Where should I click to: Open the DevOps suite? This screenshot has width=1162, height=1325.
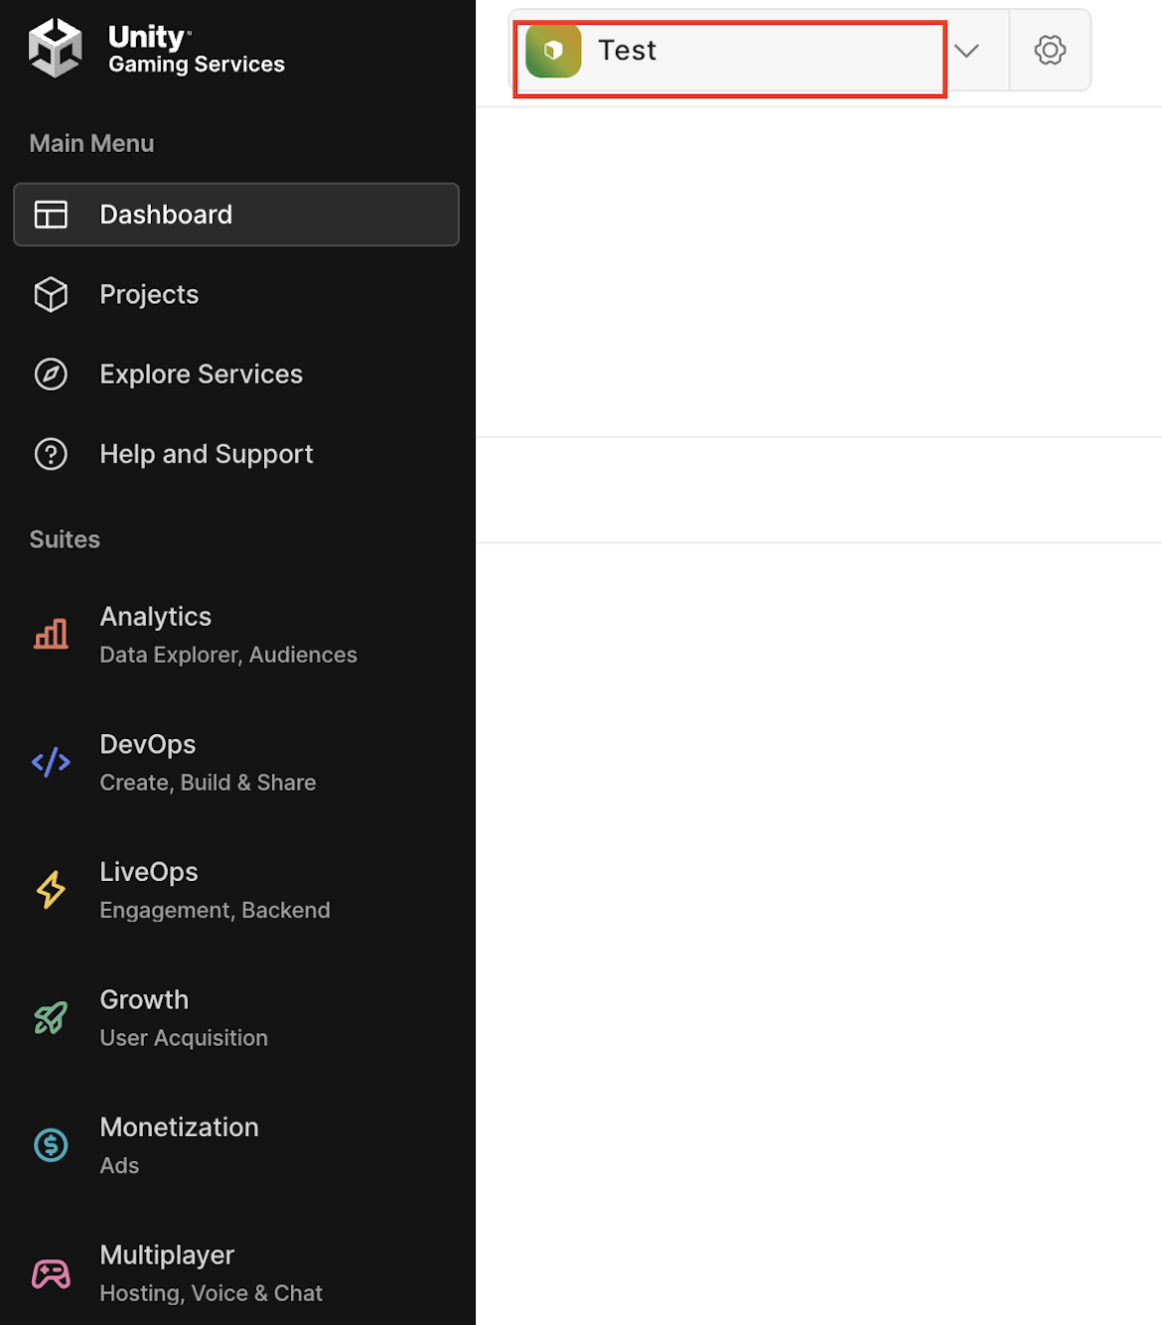pyautogui.click(x=236, y=762)
